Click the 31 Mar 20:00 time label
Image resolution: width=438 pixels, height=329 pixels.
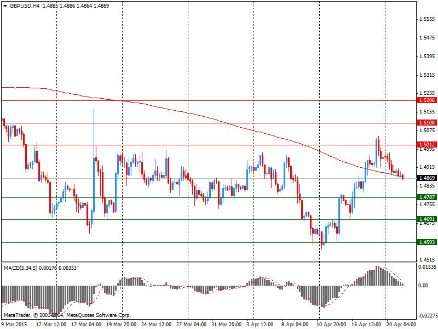(x=227, y=325)
